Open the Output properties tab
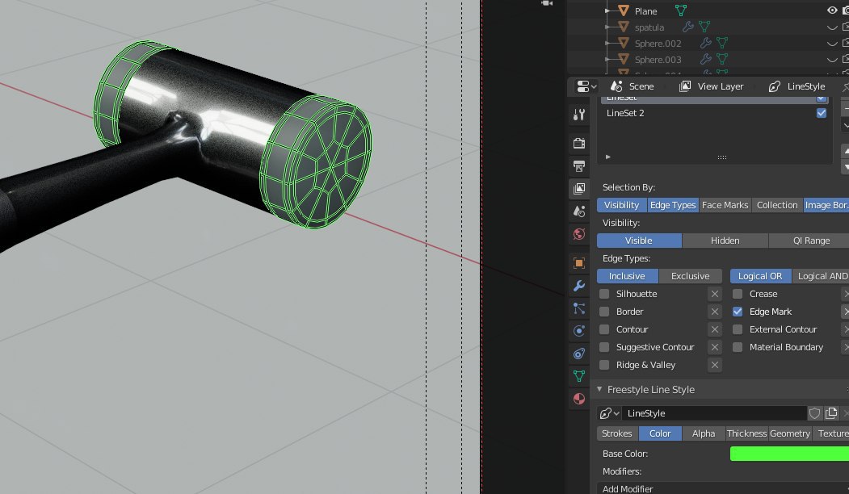The height and width of the screenshot is (494, 849). (579, 165)
